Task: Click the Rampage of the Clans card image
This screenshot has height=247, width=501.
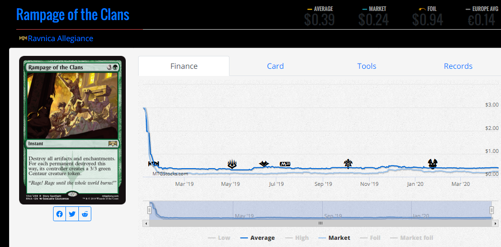Action: (x=72, y=130)
